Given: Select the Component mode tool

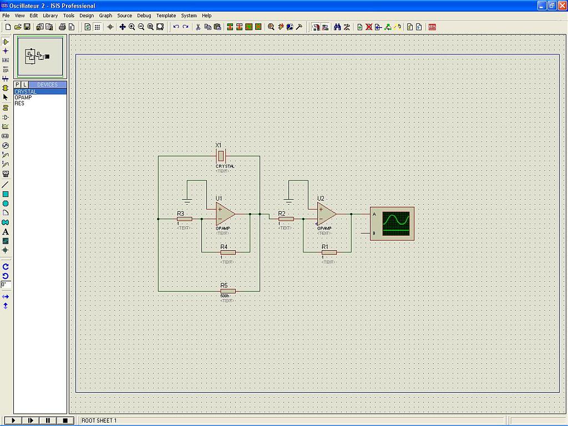Looking at the screenshot, I should click(x=6, y=42).
